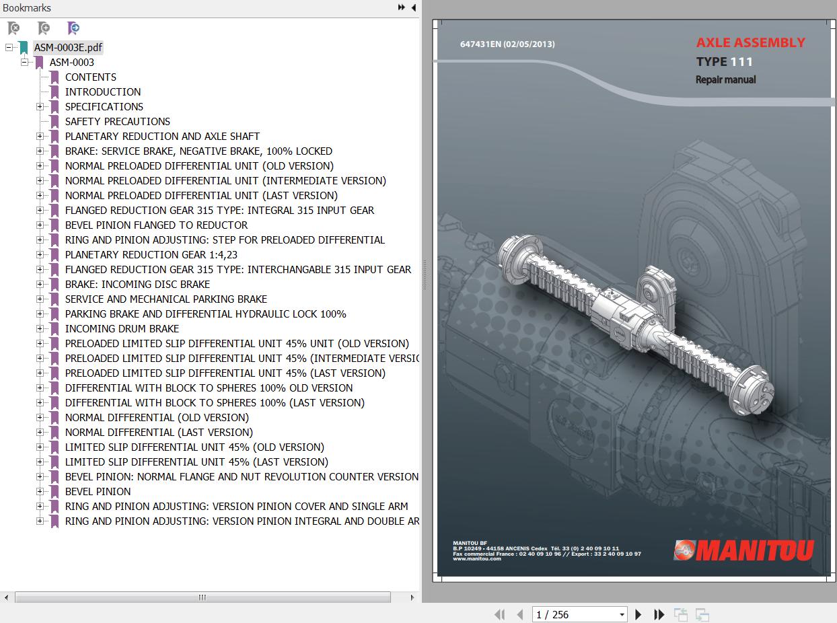Select BEVEL PINION: NORMAL FLANGE AND NUT REVOLUTION COUNTER
The image size is (837, 623).
tap(242, 477)
